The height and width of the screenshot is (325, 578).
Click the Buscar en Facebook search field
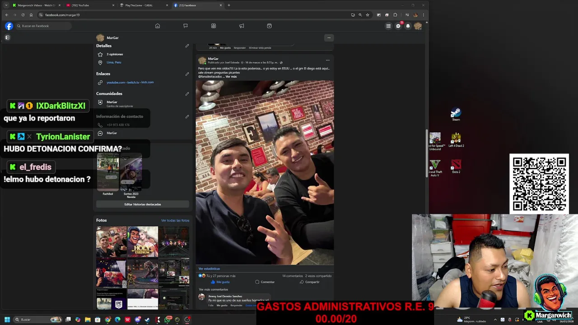coord(43,26)
